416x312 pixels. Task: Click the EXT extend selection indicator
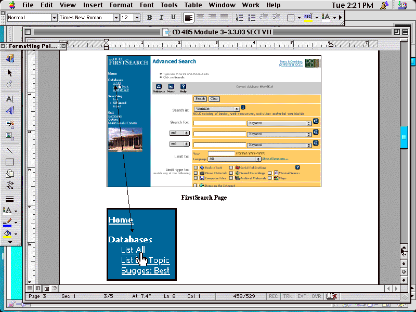tap(302, 296)
